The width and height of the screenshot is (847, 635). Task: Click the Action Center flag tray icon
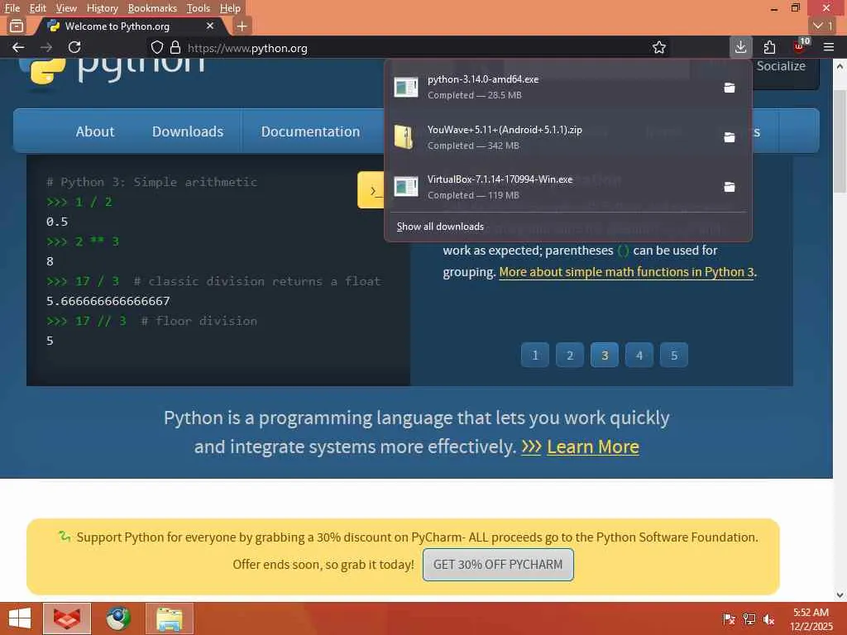[729, 618]
